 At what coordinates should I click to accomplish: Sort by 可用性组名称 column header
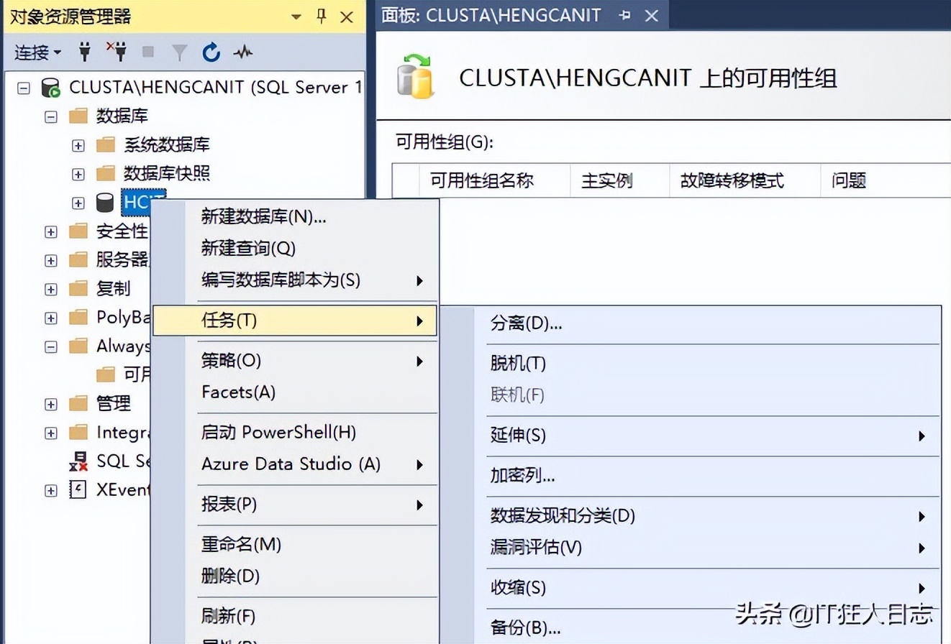[494, 180]
